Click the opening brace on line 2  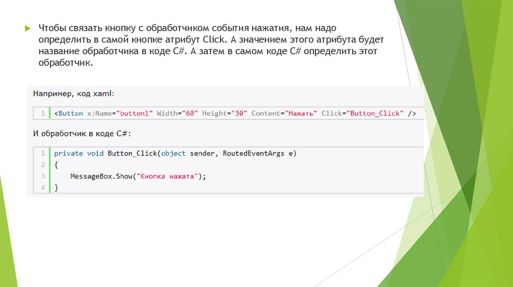click(x=56, y=165)
